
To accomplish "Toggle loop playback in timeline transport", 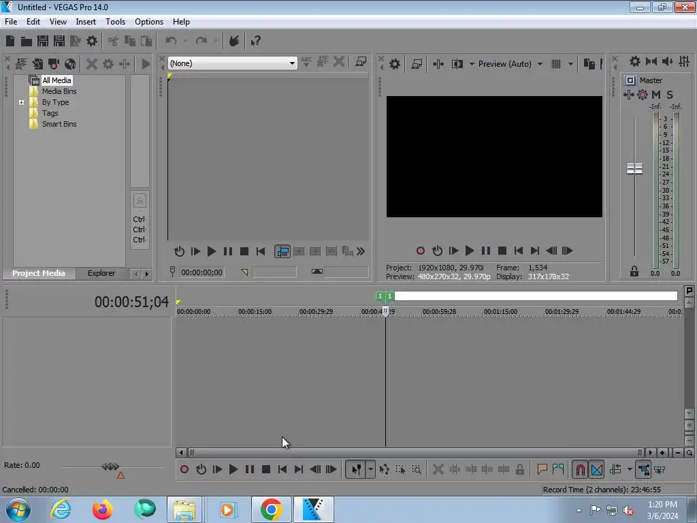I will [201, 469].
